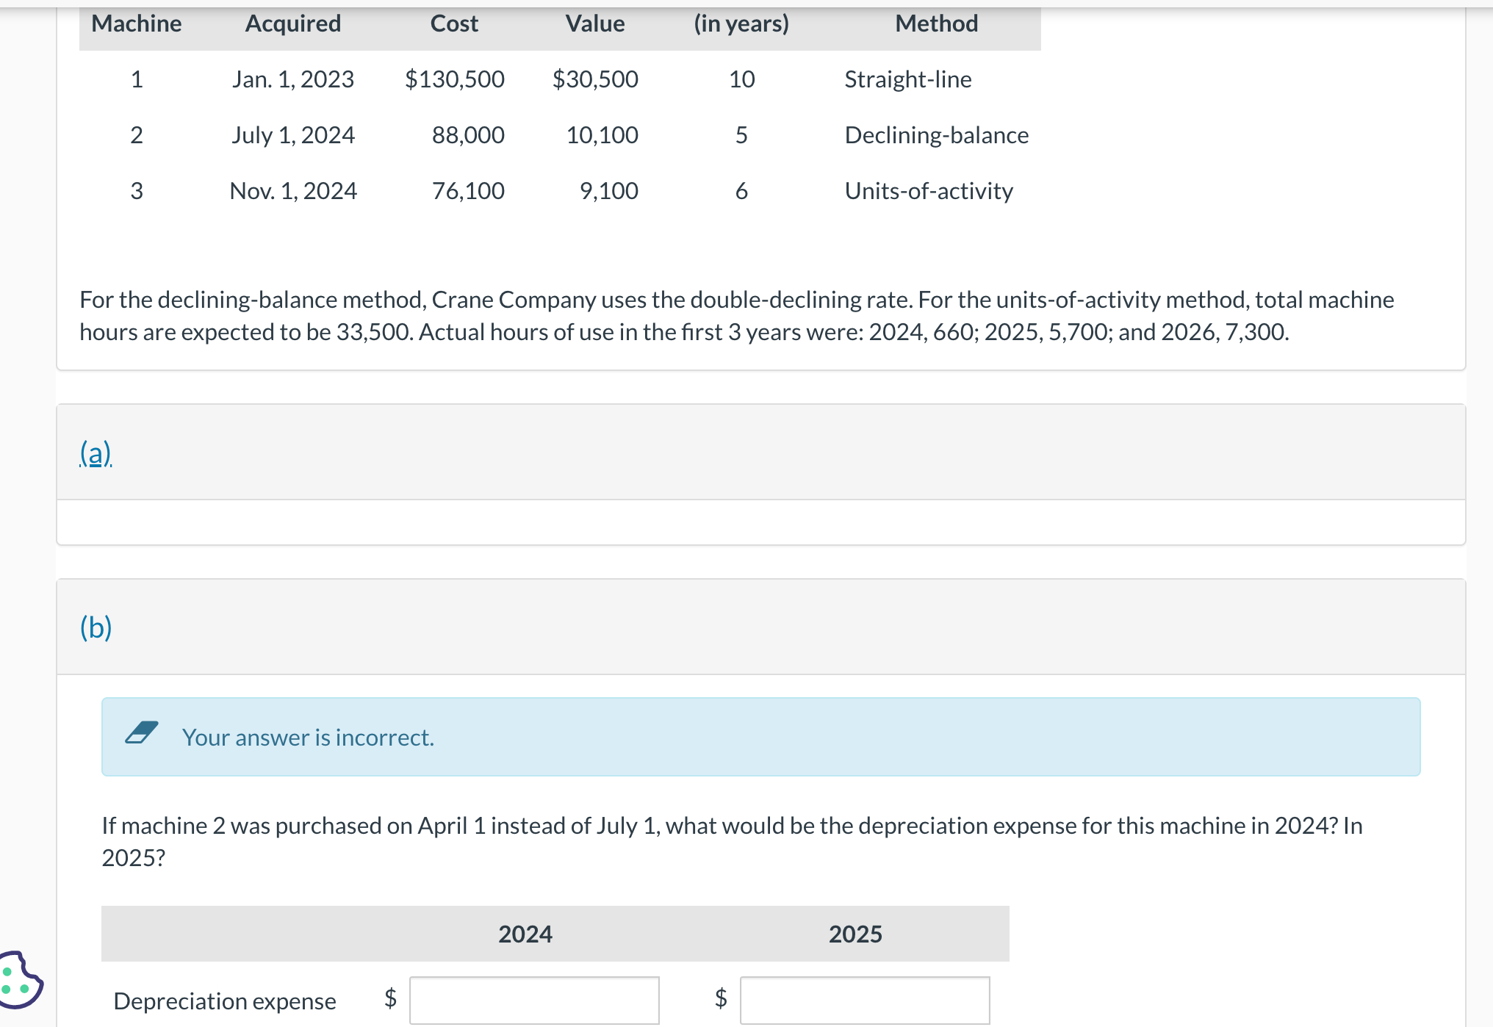Open part (a) link

click(x=96, y=453)
